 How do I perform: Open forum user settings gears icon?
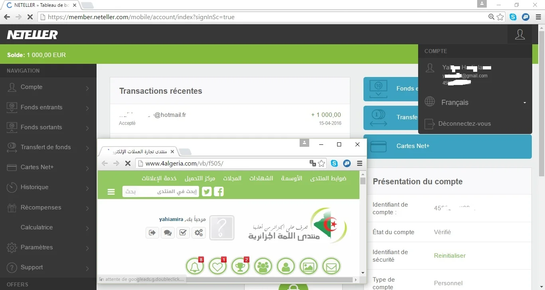(x=198, y=233)
